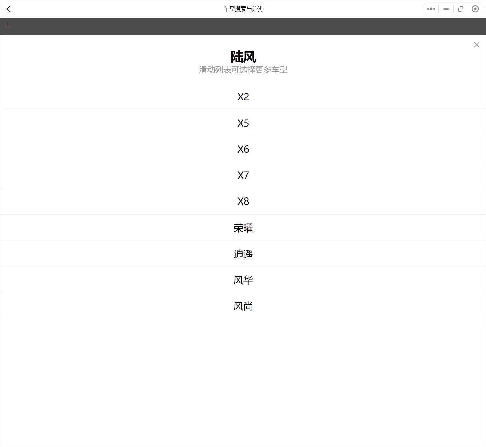
Task: Click the float window icon in the capsule
Action: coord(460,9)
